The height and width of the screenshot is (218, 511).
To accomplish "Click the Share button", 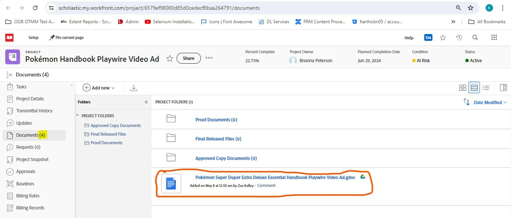I will pyautogui.click(x=189, y=58).
